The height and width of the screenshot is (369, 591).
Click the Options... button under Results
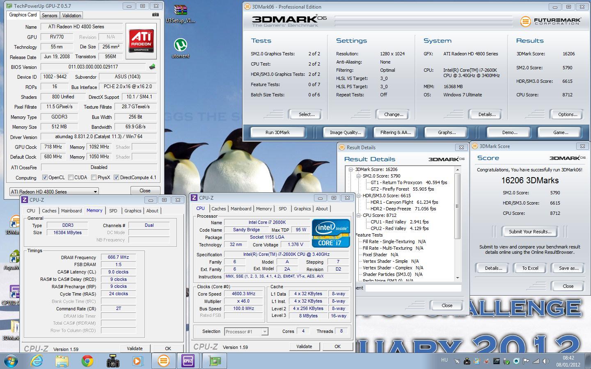coord(568,114)
